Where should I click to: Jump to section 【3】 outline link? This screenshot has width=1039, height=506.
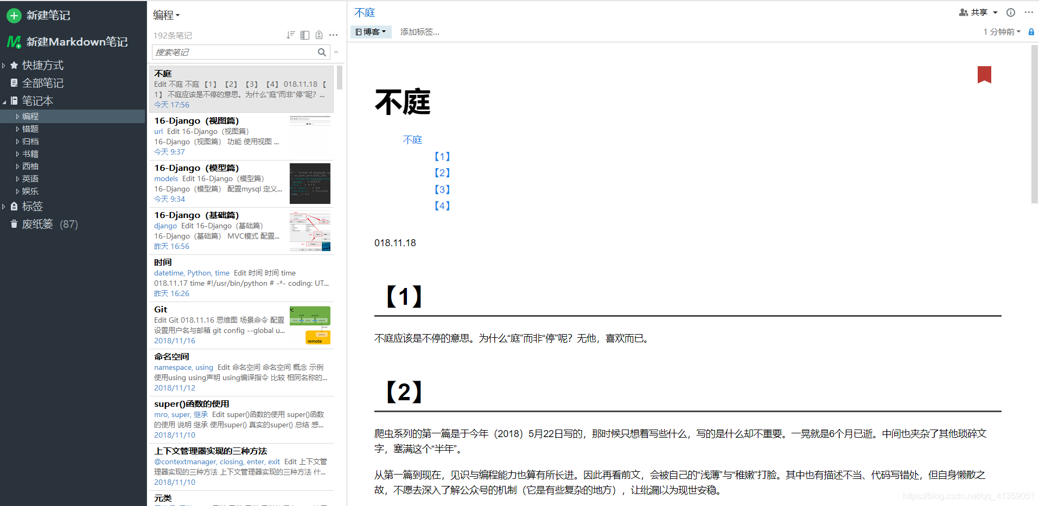(442, 189)
